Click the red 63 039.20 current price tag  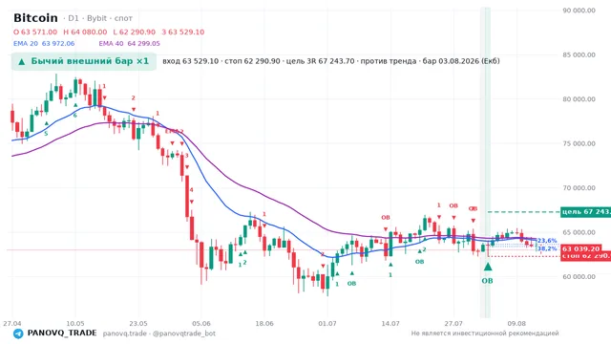coord(581,248)
